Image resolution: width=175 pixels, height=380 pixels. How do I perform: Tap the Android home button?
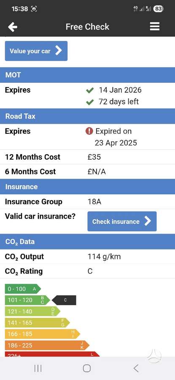[x=86, y=368]
